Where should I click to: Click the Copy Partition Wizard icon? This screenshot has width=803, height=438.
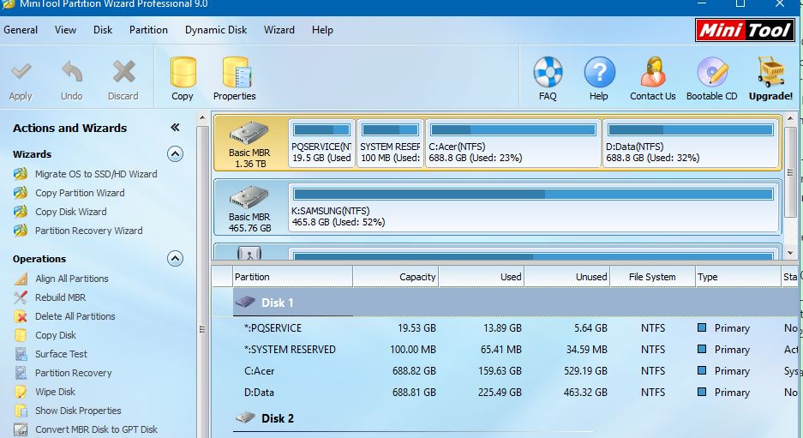[21, 193]
